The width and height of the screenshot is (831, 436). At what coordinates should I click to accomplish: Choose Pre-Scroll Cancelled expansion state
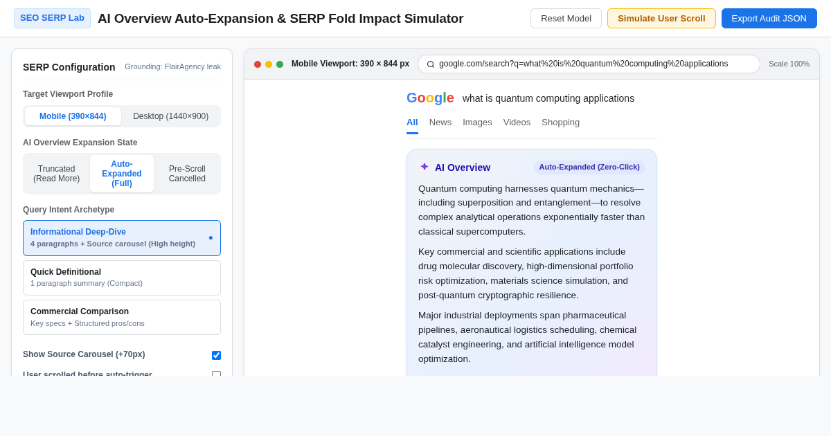[187, 174]
